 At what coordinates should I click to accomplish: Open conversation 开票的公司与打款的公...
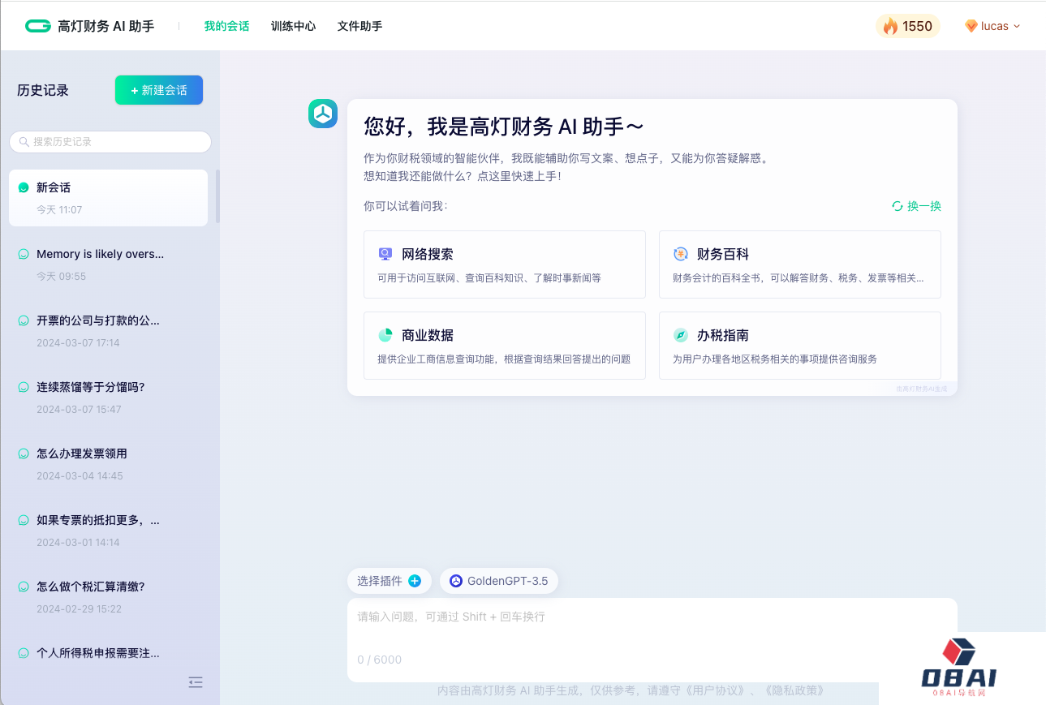(x=109, y=331)
